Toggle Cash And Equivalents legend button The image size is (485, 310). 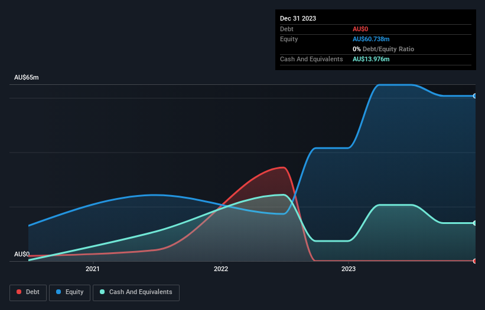[x=136, y=292]
